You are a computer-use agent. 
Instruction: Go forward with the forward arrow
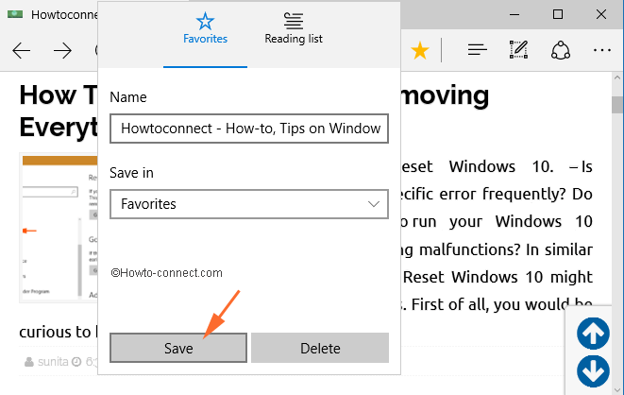click(x=62, y=51)
